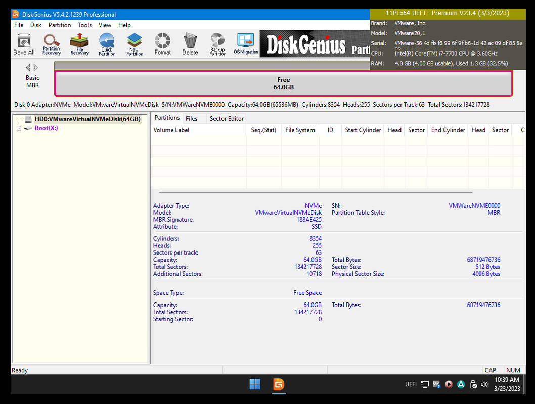Click the Total Sectors value 134217728 under Heads

(308, 267)
